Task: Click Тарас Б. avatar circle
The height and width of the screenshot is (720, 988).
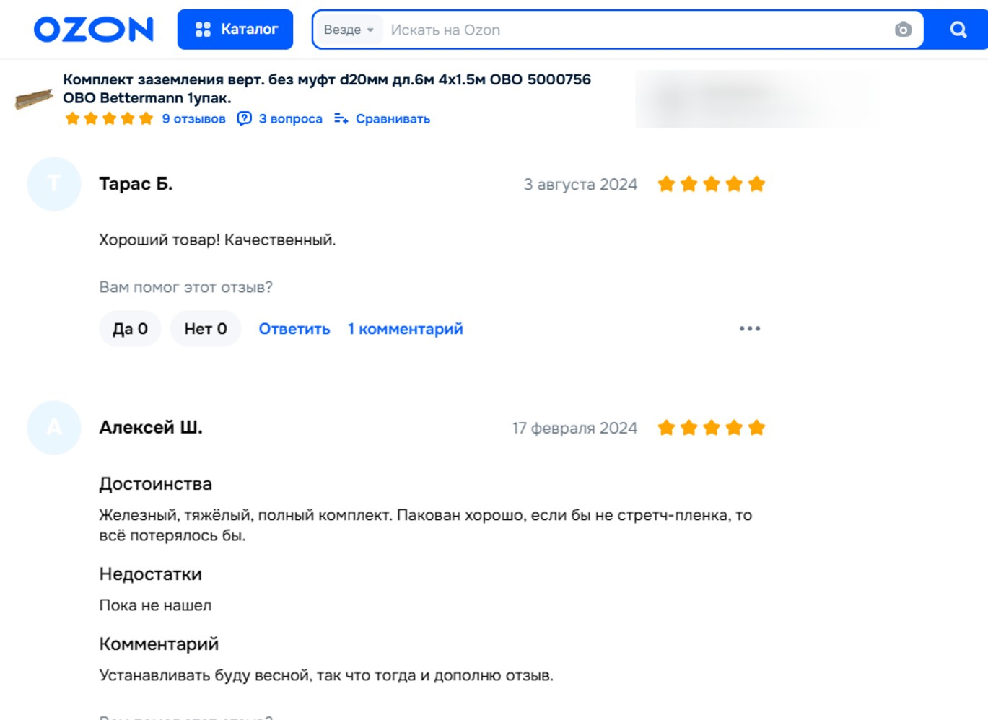Action: 54,184
